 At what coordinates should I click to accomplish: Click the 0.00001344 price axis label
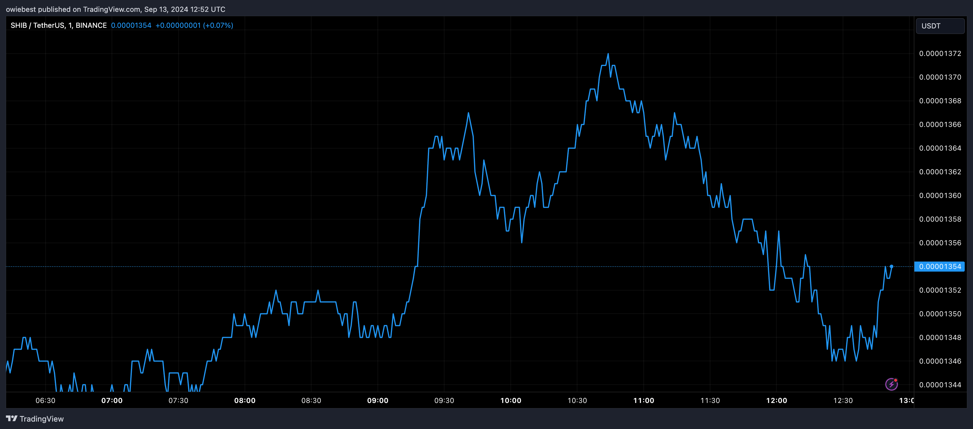point(940,385)
